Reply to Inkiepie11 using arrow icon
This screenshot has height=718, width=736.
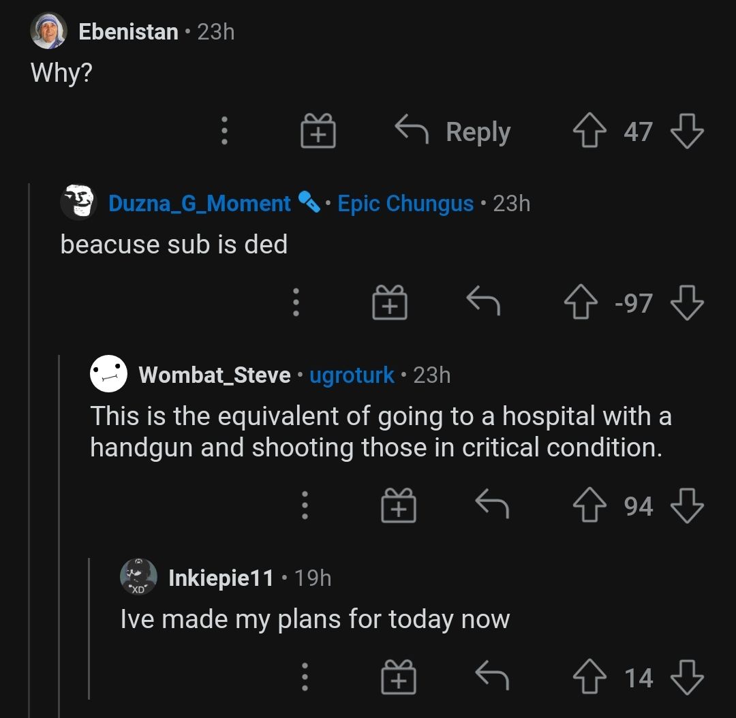tap(491, 678)
